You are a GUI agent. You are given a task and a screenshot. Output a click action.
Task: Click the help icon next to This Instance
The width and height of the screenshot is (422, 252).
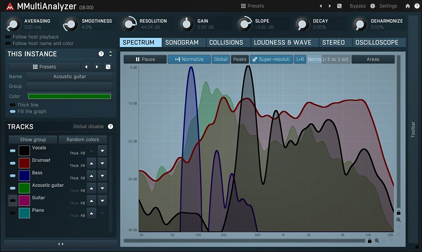click(101, 54)
